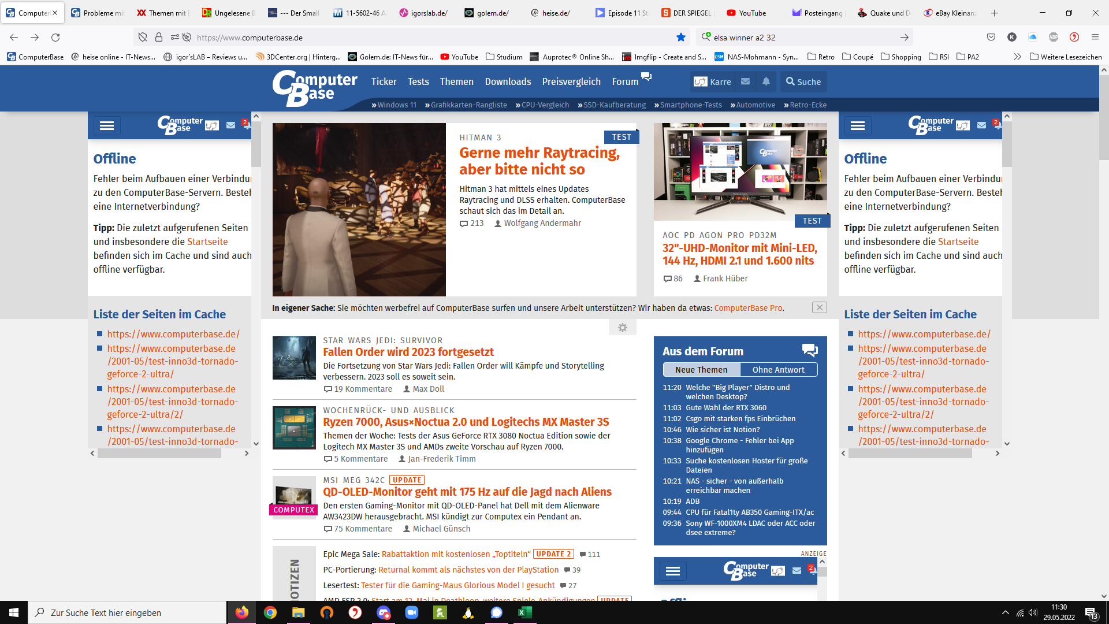Image resolution: width=1109 pixels, height=624 pixels.
Task: Open the 'Shopping' bookmarks folder
Action: click(901, 57)
